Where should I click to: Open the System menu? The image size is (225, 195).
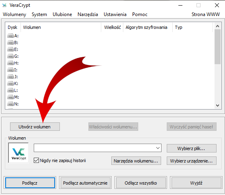pyautogui.click(x=39, y=14)
